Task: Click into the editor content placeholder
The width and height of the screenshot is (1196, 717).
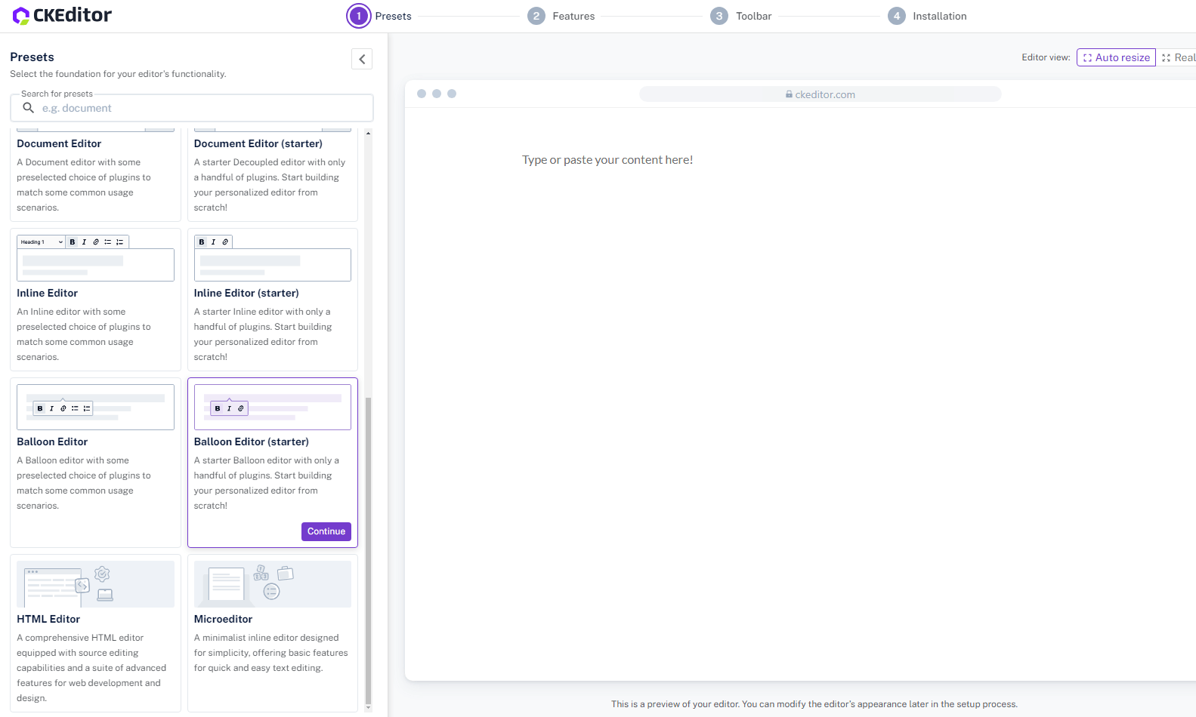Action: coord(607,160)
